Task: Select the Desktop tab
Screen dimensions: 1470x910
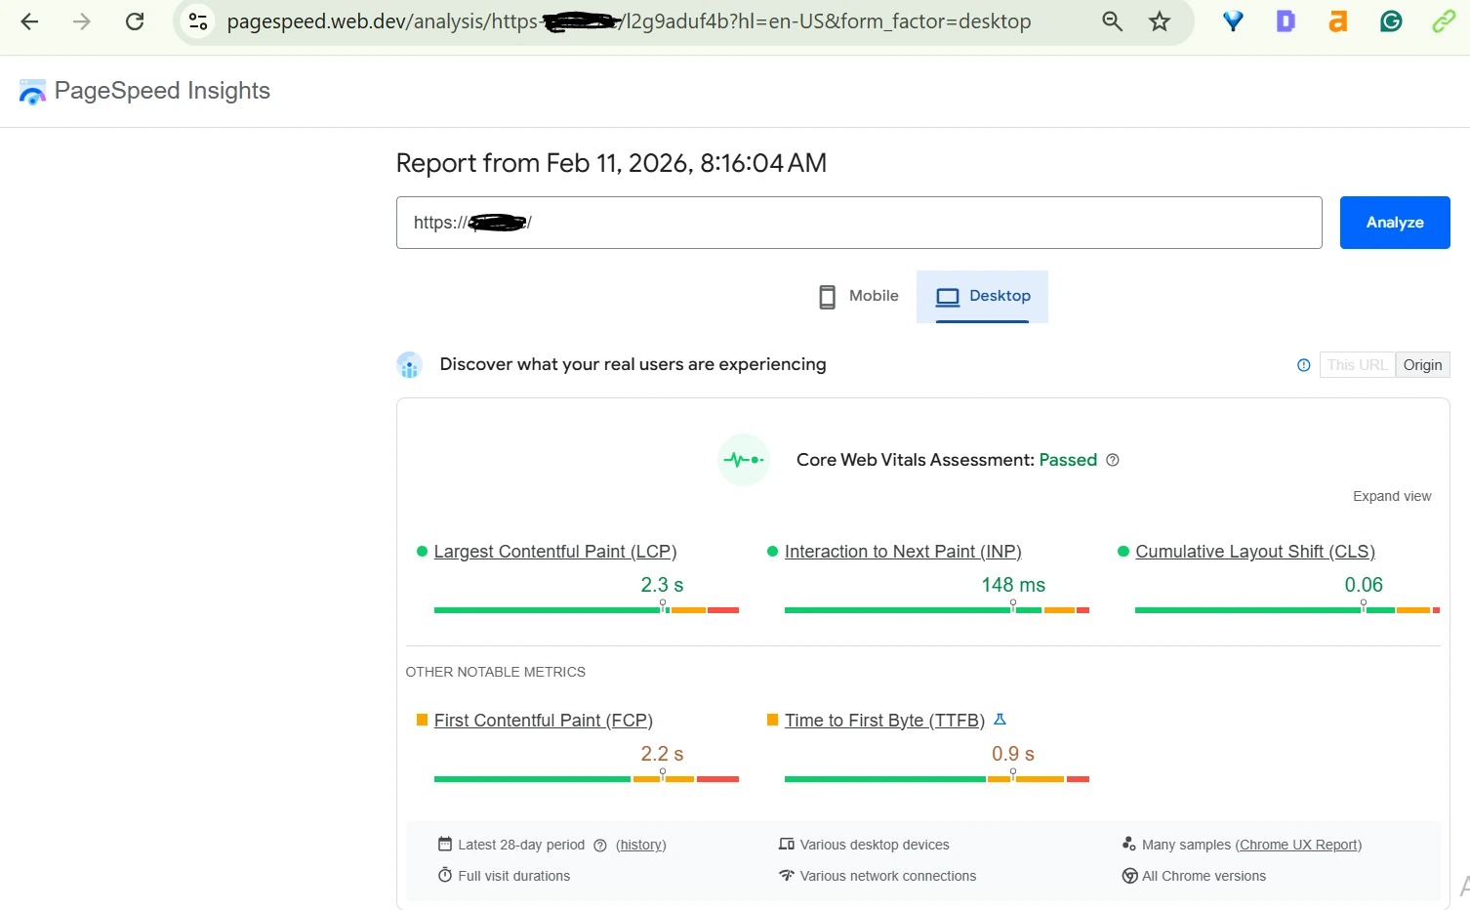Action: [982, 297]
